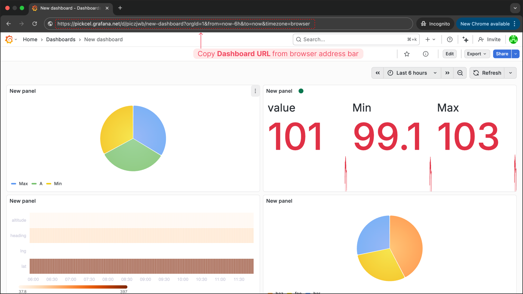The width and height of the screenshot is (523, 294).
Task: Open the help question mark icon
Action: (x=450, y=40)
